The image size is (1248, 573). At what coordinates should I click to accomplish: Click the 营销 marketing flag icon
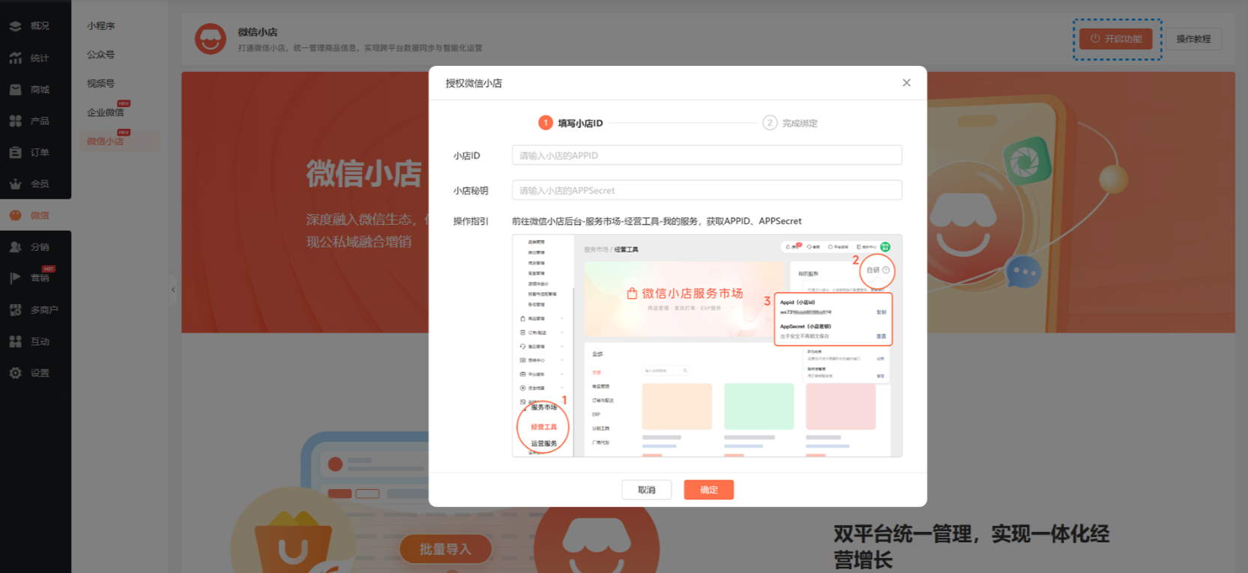coord(15,278)
